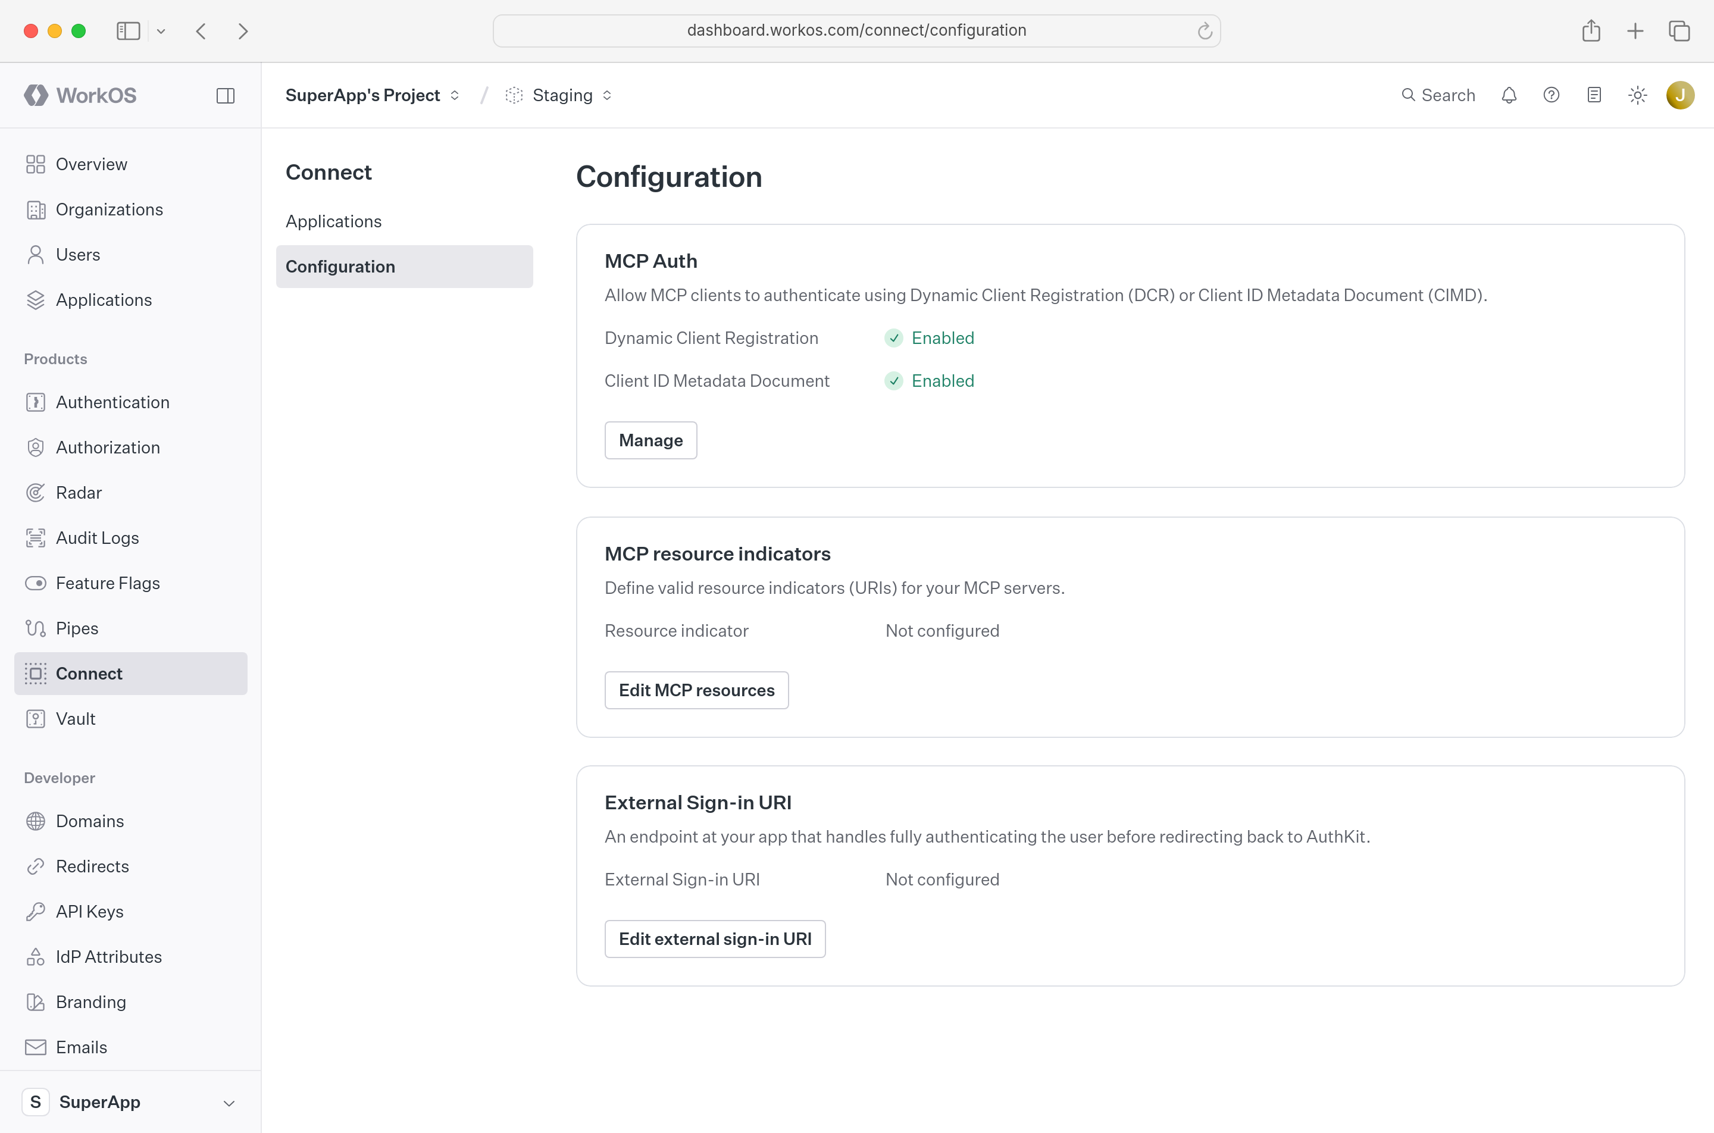The height and width of the screenshot is (1133, 1714).
Task: Click the Staging environment dashed icon
Action: 514,95
